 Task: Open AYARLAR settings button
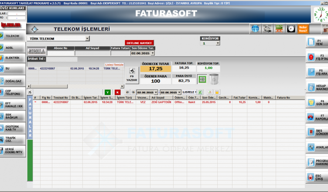click(317, 147)
